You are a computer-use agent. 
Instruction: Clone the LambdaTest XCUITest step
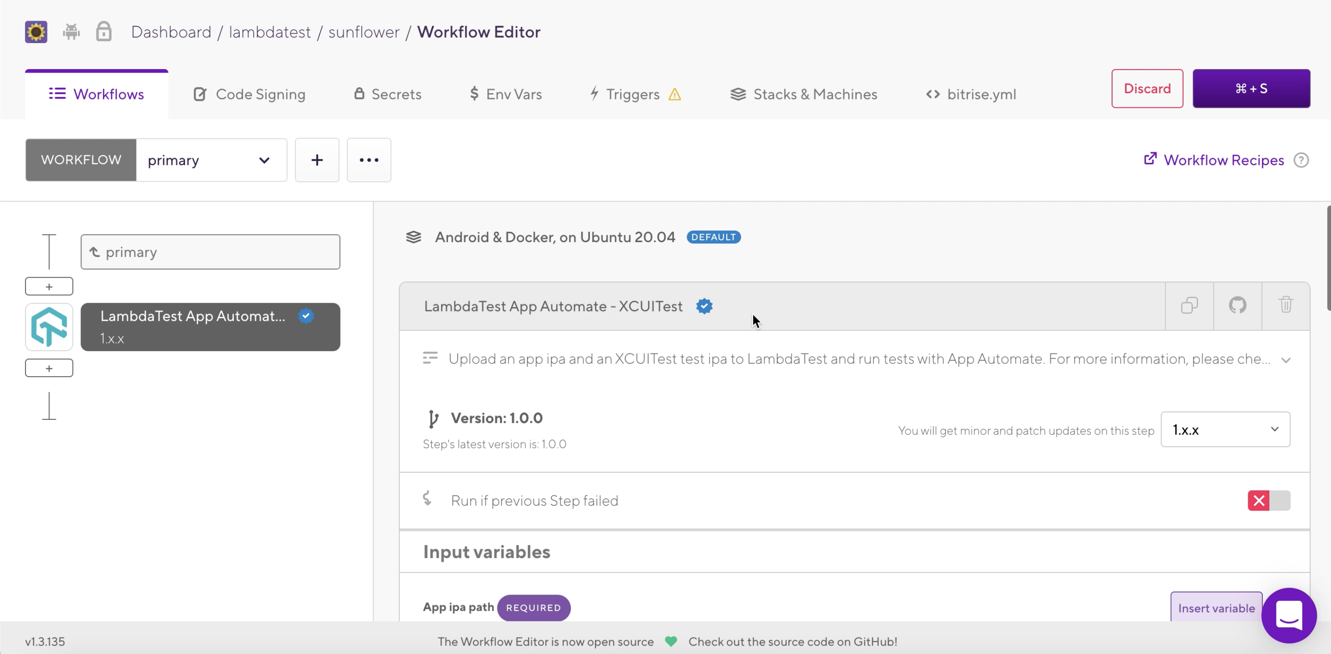tap(1189, 305)
